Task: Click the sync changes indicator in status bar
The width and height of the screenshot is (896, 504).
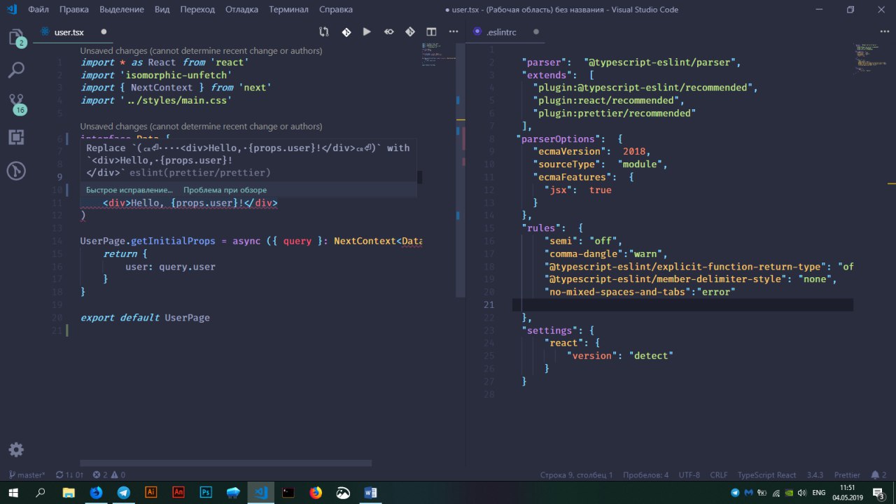Action: click(69, 475)
